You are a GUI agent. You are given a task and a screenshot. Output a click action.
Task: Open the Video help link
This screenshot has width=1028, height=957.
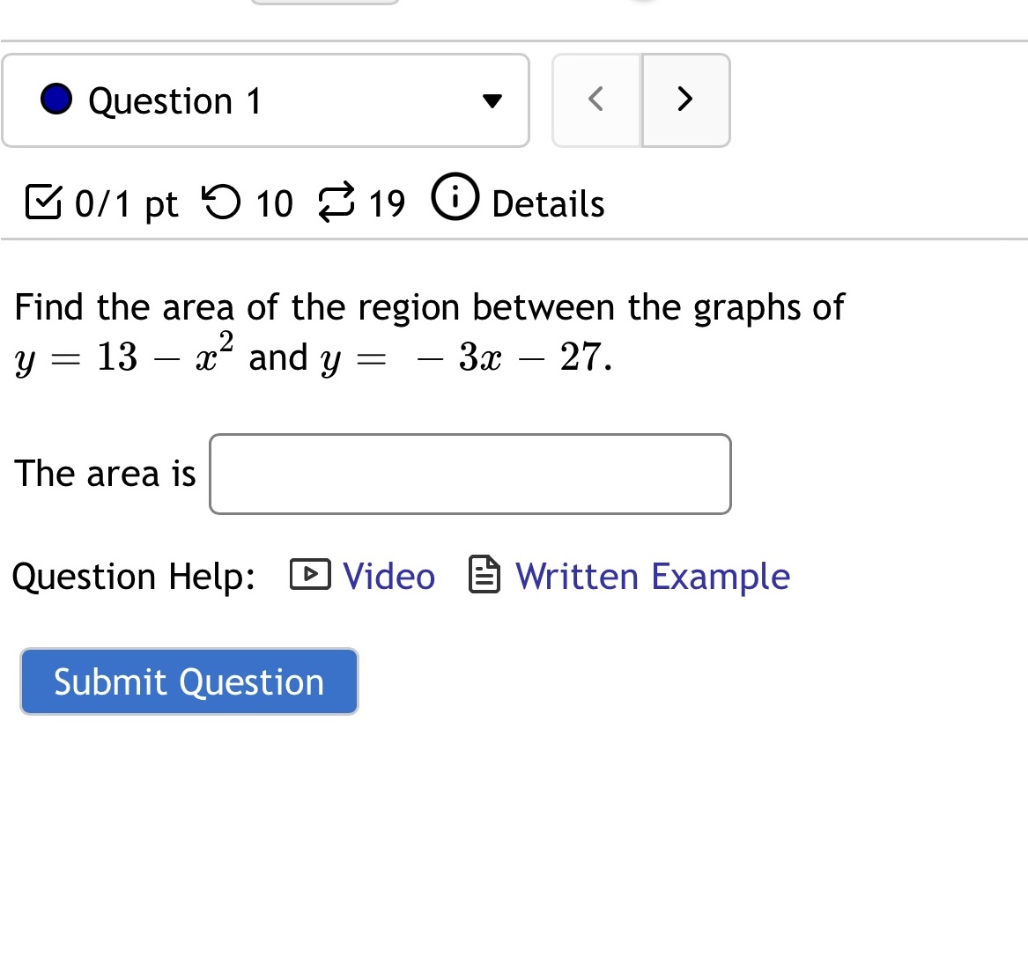[388, 576]
